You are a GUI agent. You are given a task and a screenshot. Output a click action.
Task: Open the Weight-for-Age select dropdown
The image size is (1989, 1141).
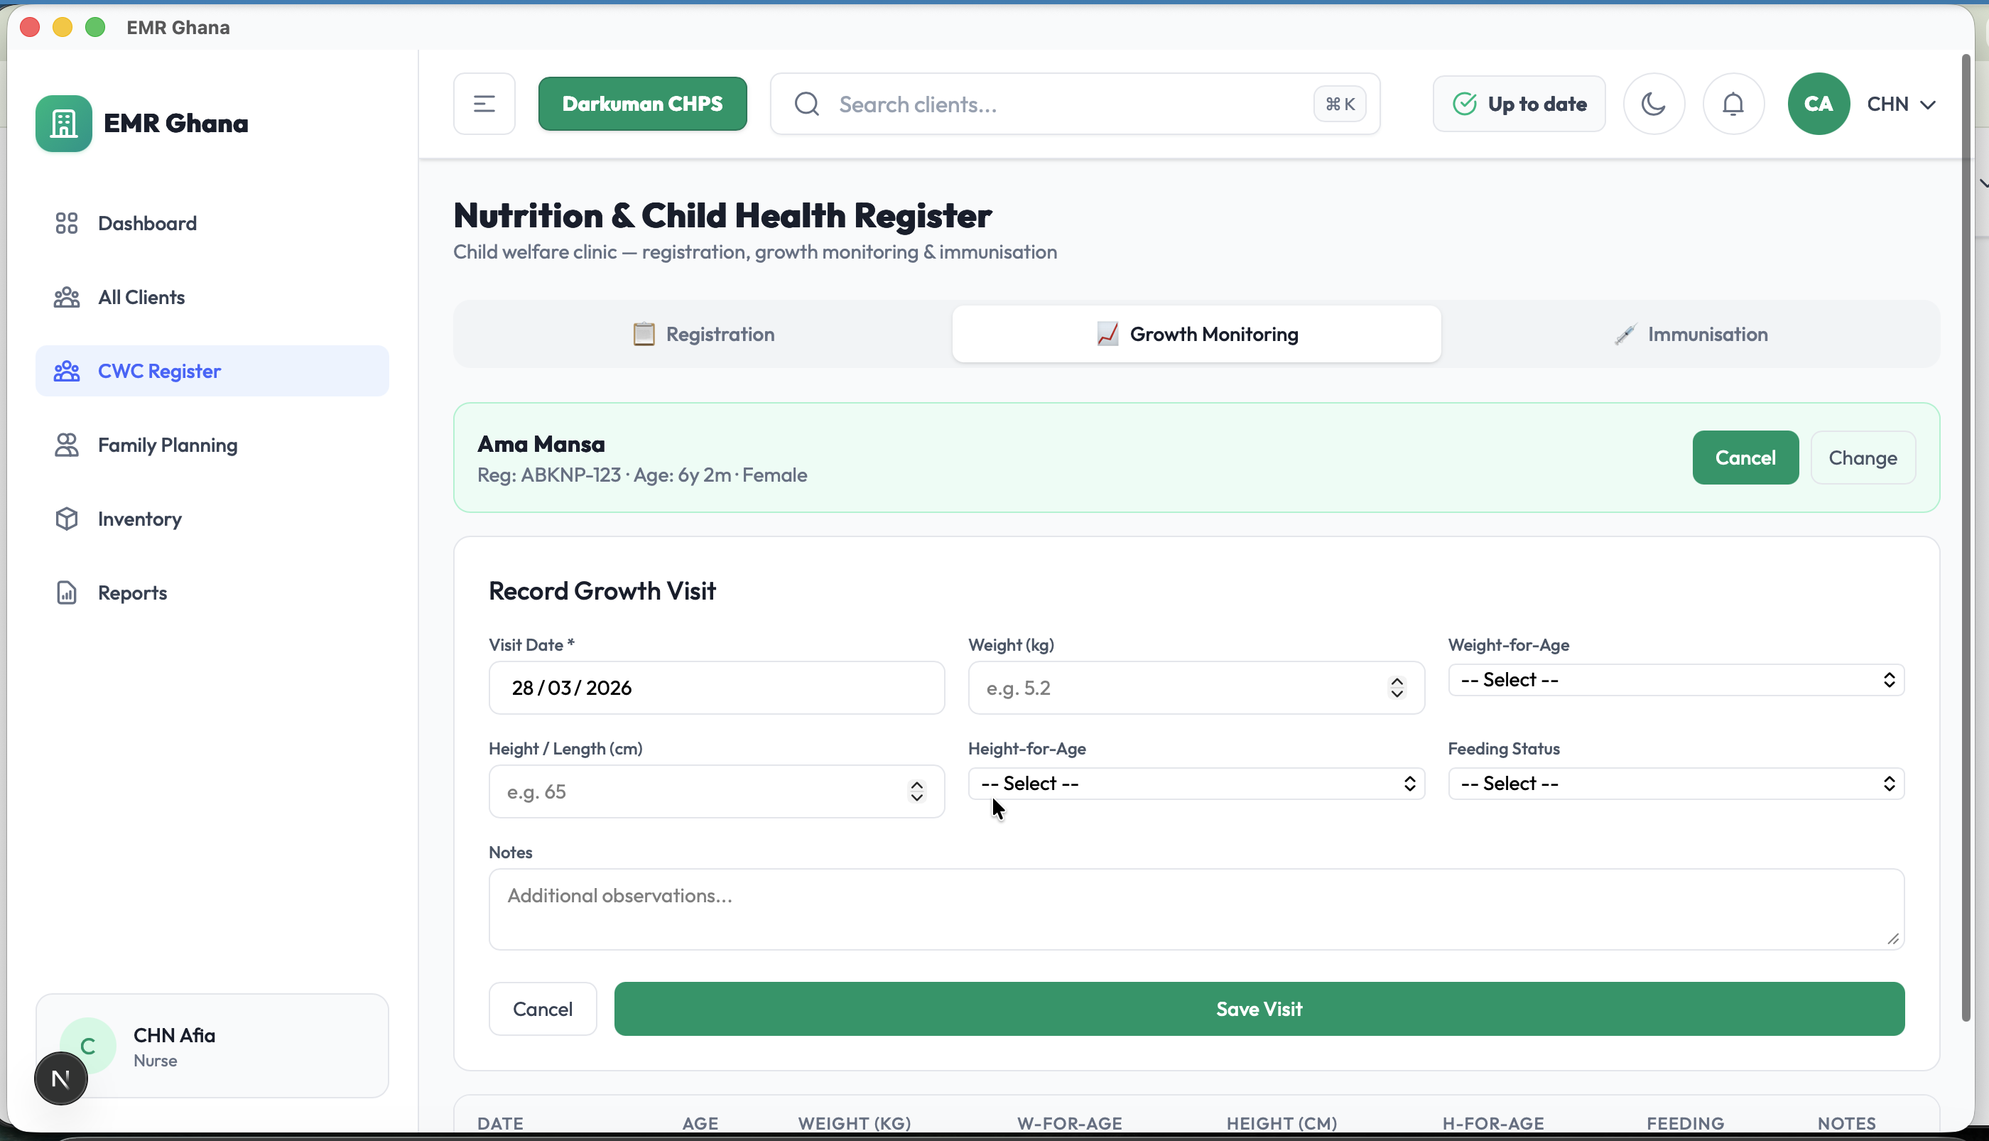click(1676, 679)
